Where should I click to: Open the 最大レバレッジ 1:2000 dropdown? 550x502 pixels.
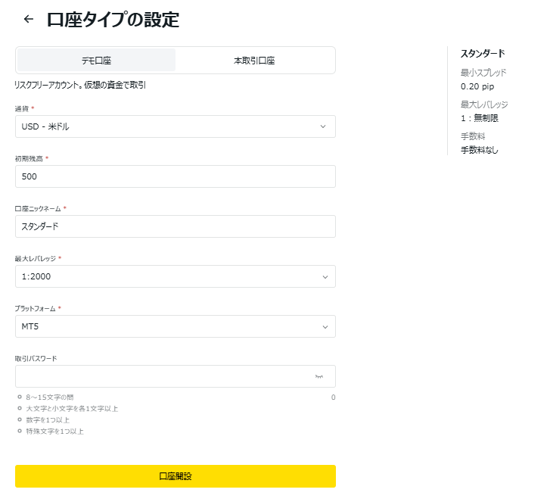176,276
